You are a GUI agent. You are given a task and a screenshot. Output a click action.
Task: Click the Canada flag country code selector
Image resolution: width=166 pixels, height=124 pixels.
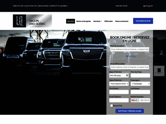click(x=135, y=100)
